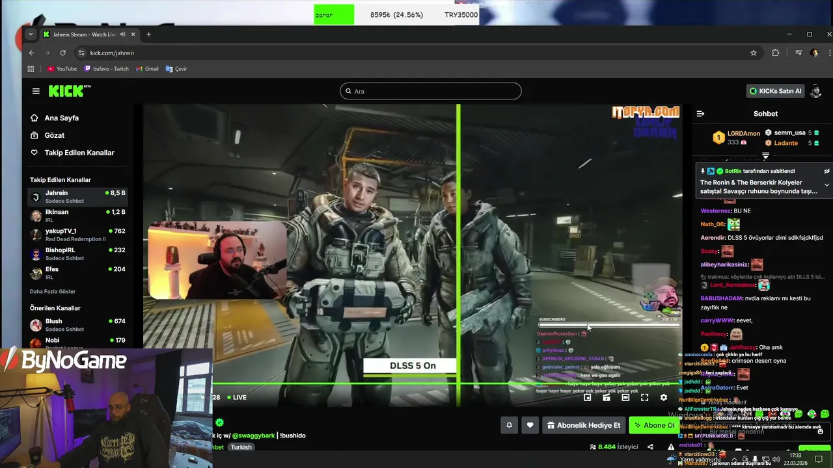Click the KICKs Satın Al button
The width and height of the screenshot is (833, 468).
coord(776,91)
